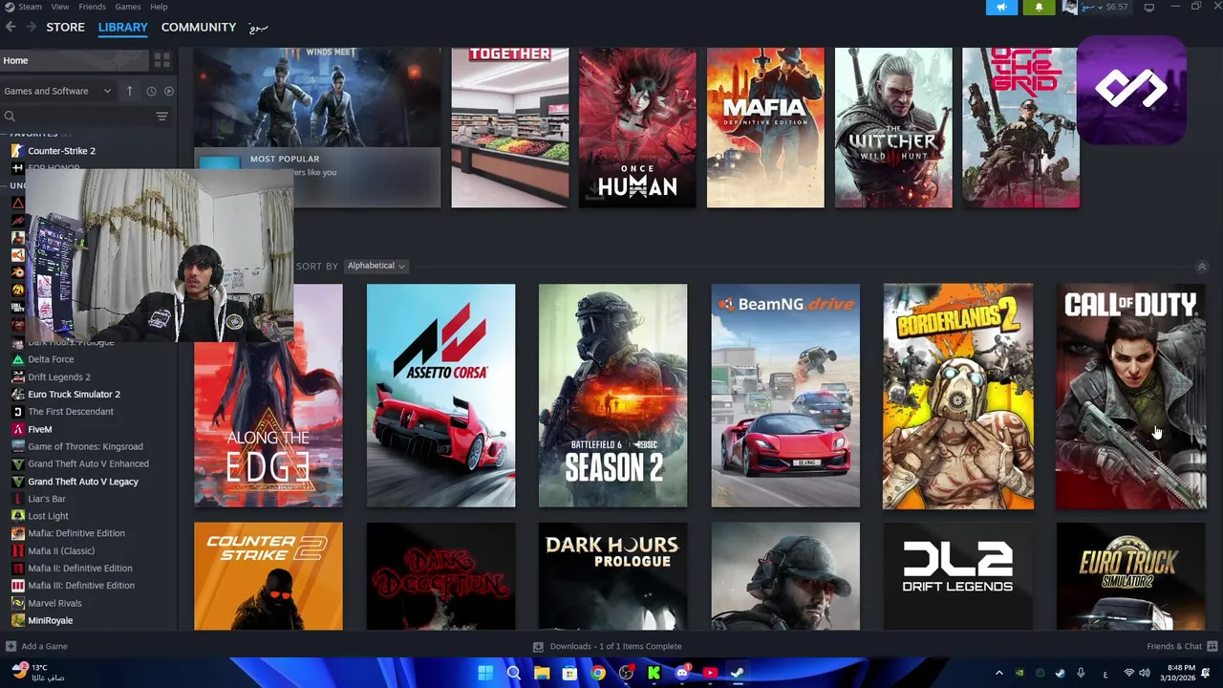Image resolution: width=1223 pixels, height=688 pixels.
Task: Expand the Games and Software filter dropdown
Action: (x=57, y=91)
